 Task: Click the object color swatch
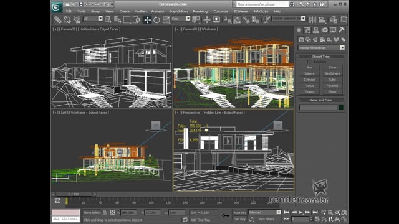click(x=341, y=108)
